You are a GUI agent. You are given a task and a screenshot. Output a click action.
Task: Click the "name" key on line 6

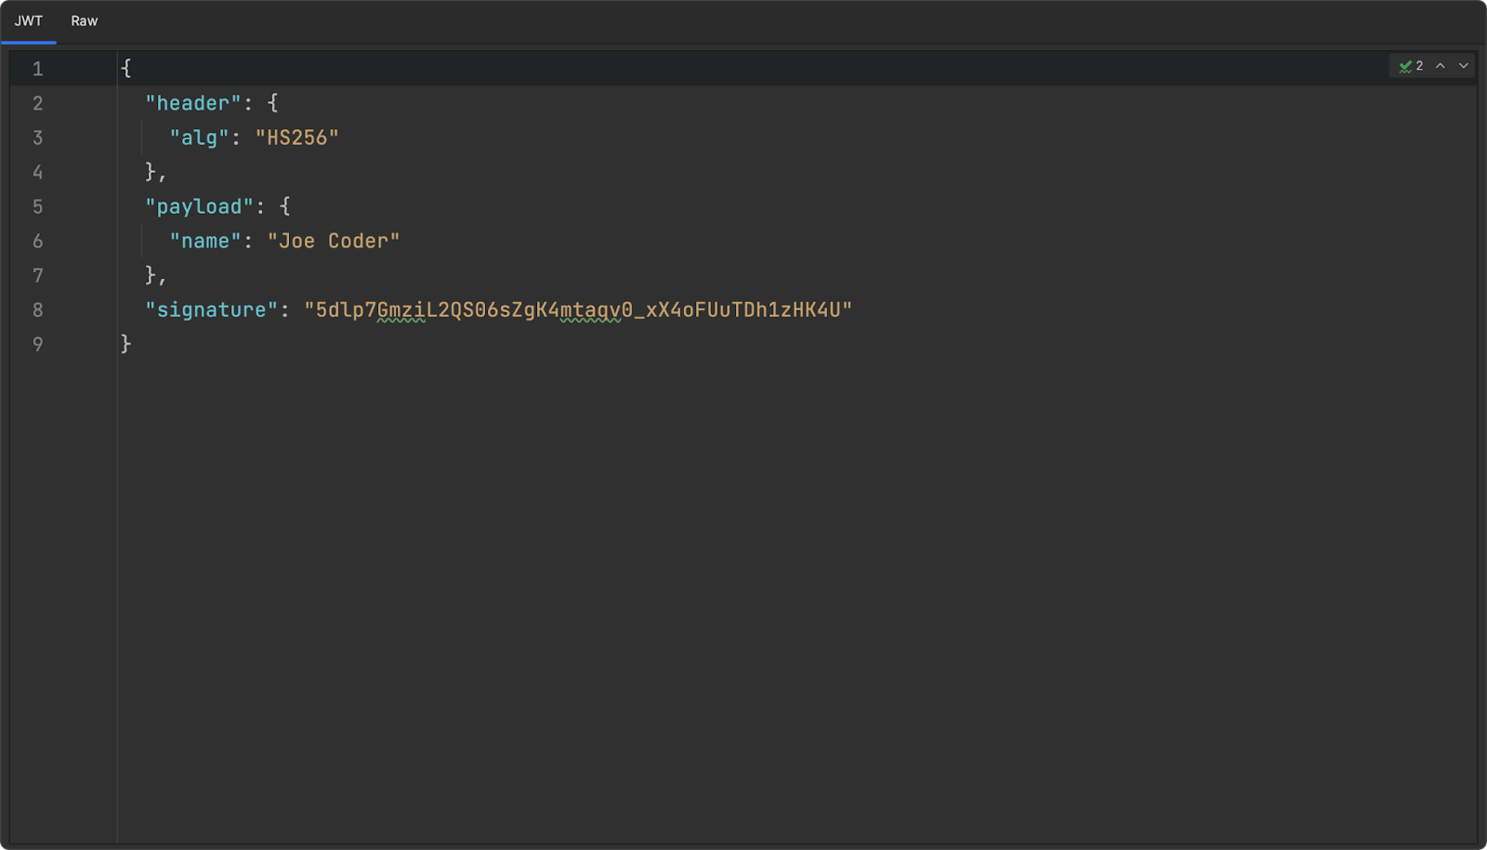coord(204,241)
